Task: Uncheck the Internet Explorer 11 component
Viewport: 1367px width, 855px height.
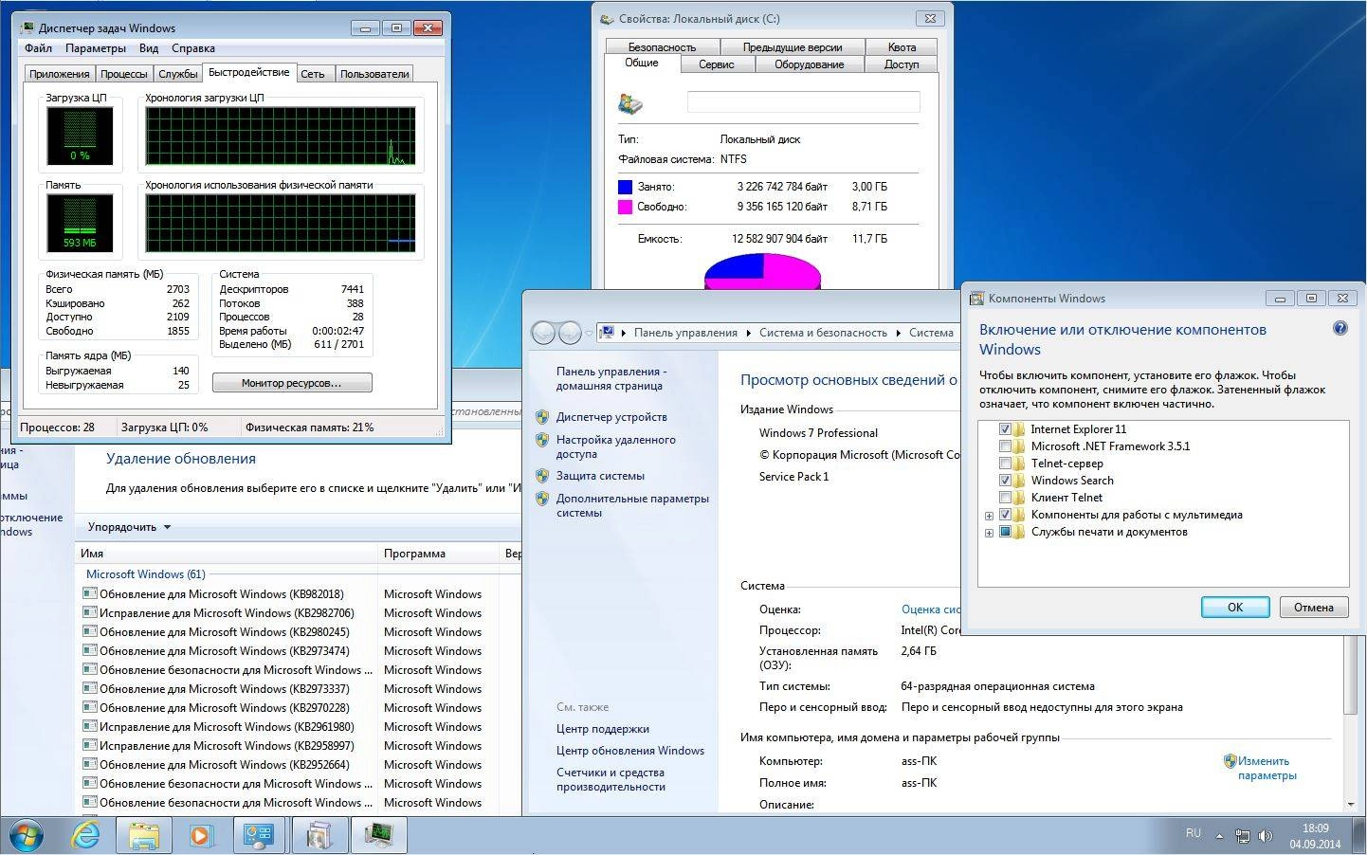Action: [x=1005, y=429]
